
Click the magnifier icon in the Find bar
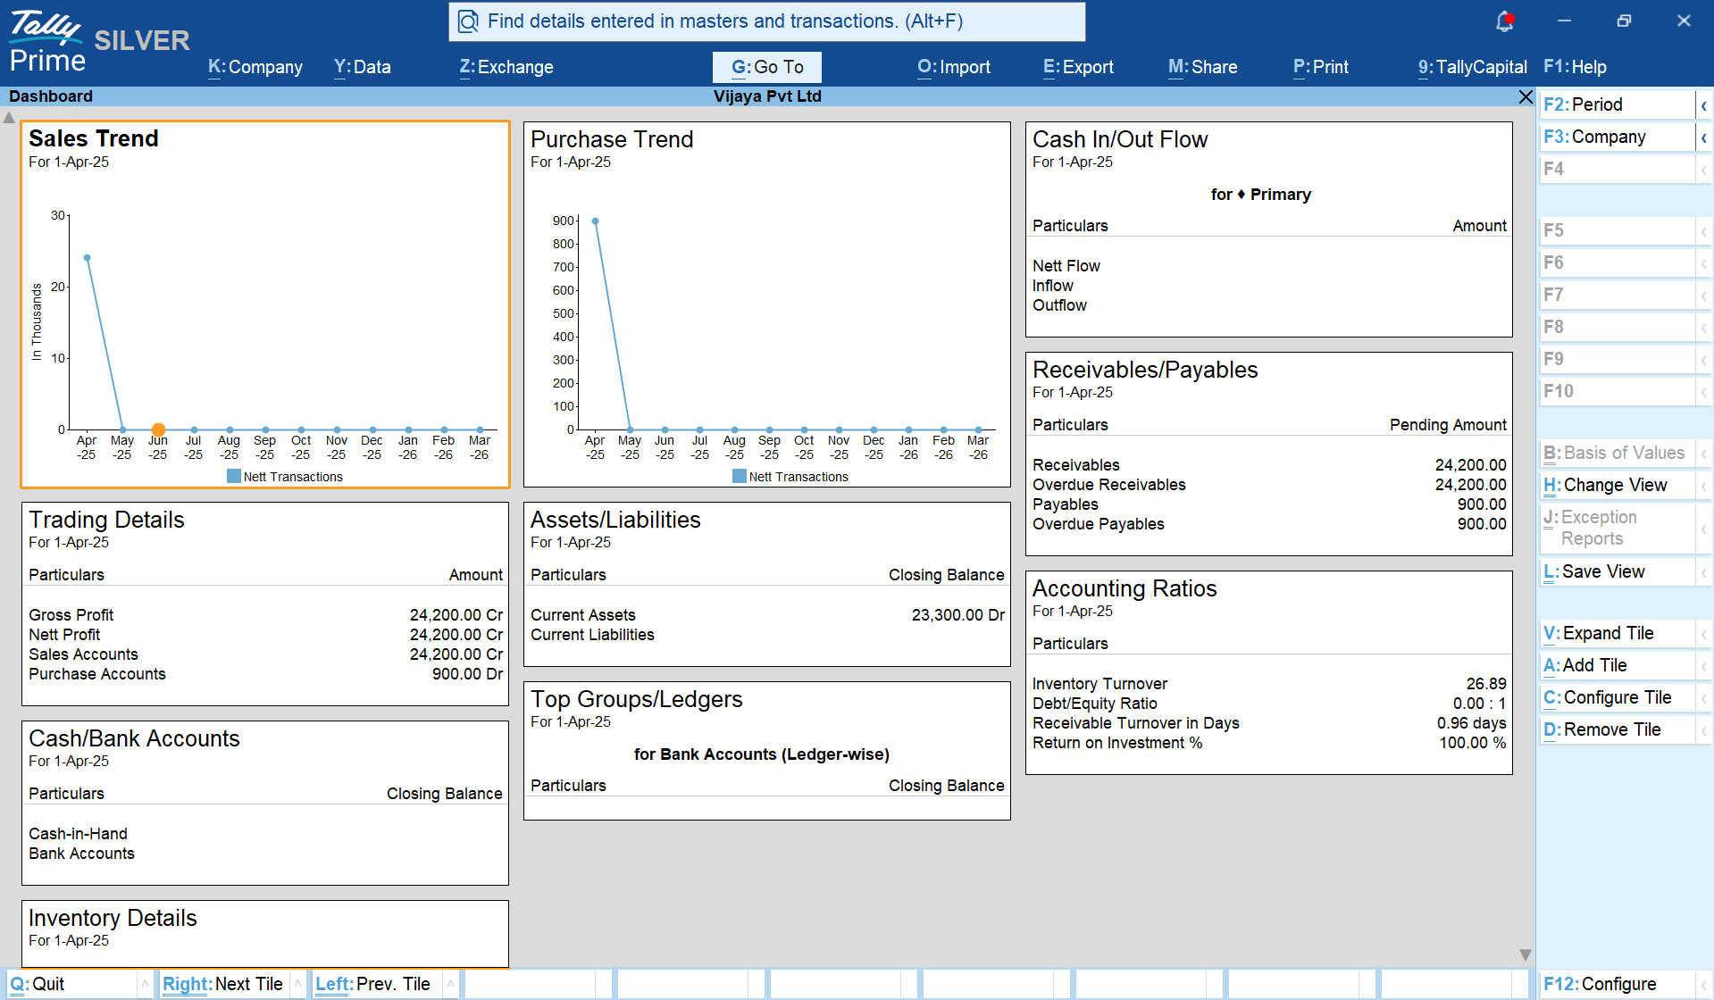(x=468, y=21)
